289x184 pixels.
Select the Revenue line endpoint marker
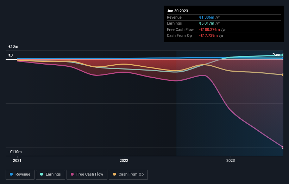click(283, 58)
